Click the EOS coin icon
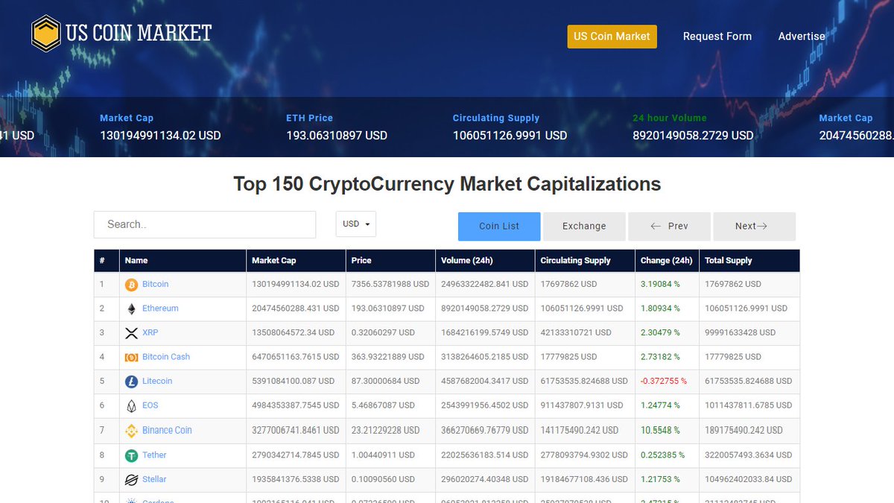 pyautogui.click(x=131, y=406)
